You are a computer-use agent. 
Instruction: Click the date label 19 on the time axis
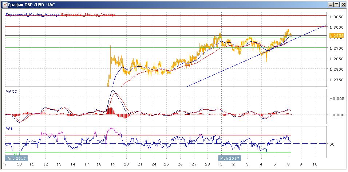(113, 164)
